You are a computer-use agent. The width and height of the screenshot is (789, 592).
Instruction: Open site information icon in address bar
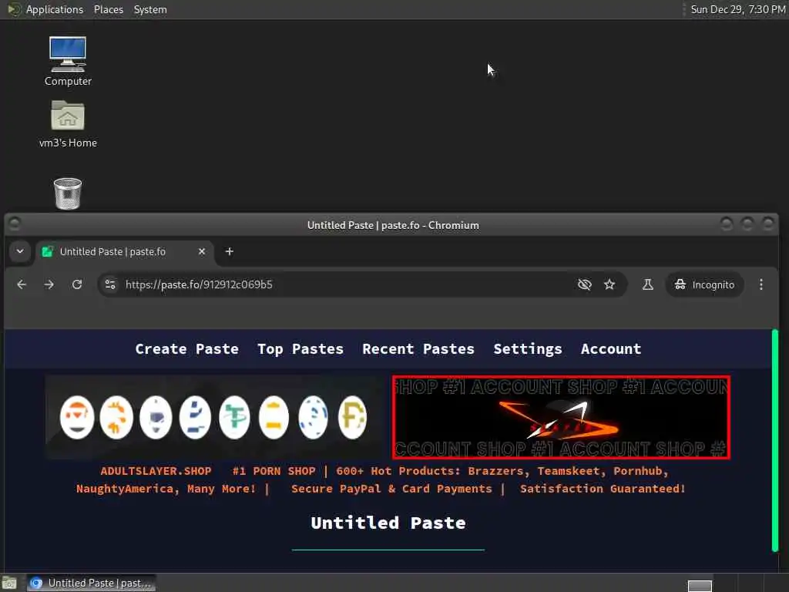pos(110,285)
